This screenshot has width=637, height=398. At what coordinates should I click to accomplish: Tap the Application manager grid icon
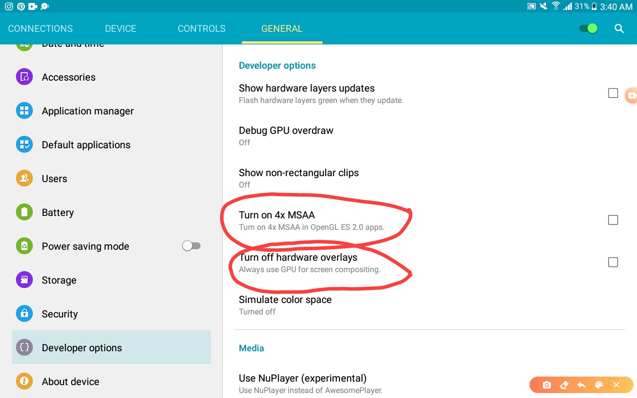pyautogui.click(x=24, y=111)
